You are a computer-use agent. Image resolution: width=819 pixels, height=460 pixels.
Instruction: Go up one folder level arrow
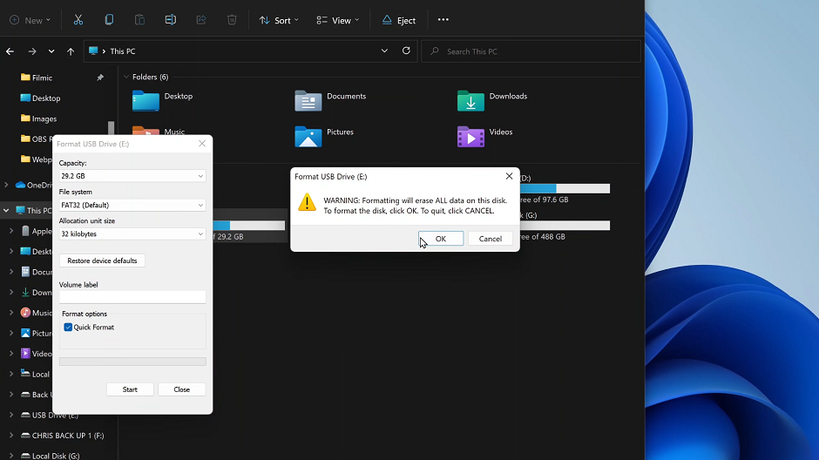pos(71,51)
